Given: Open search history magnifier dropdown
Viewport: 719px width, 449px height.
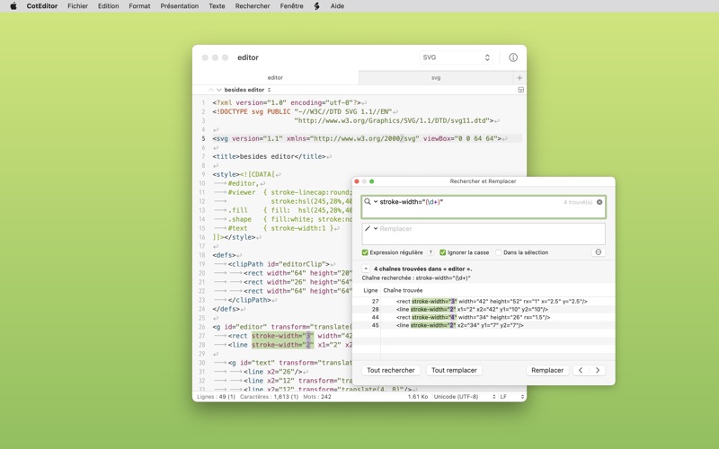Looking at the screenshot, I should (x=370, y=201).
